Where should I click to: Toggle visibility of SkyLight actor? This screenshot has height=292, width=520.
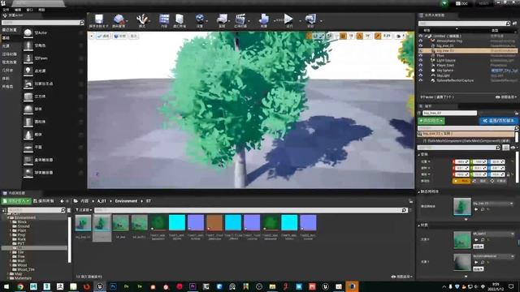click(x=421, y=75)
